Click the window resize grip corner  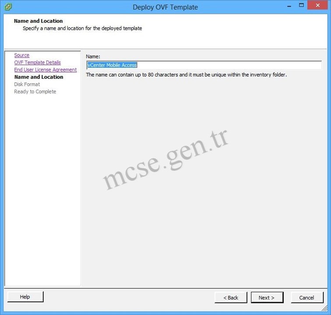[x=325, y=308]
